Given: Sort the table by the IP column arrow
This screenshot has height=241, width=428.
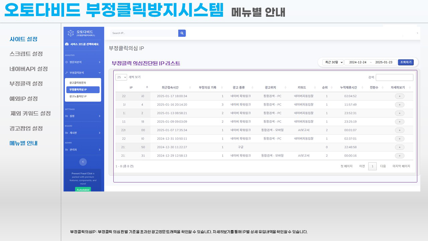Looking at the screenshot, I should coord(147,87).
